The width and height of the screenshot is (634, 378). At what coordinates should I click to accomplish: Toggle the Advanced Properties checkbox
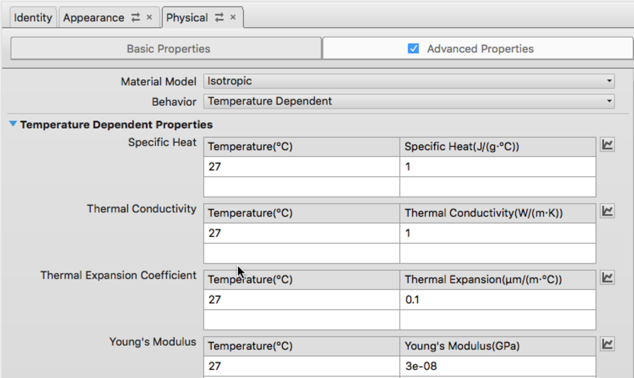[413, 48]
